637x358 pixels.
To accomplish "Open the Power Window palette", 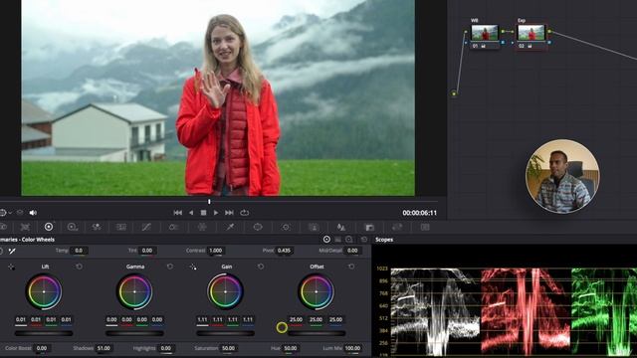I will point(258,227).
